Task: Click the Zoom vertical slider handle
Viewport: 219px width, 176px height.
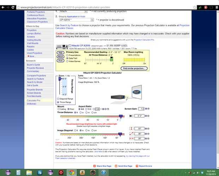Action: 60,79
